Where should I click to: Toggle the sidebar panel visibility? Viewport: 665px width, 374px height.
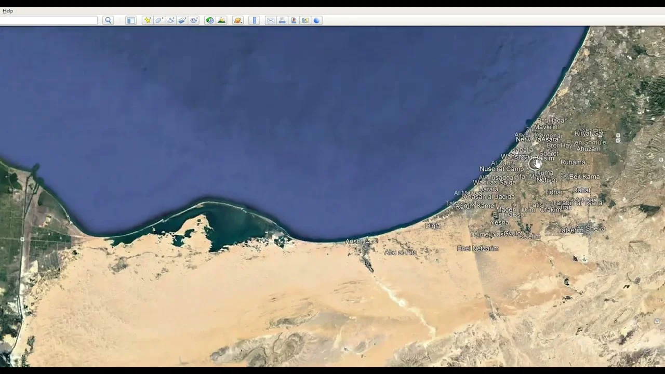tap(131, 20)
